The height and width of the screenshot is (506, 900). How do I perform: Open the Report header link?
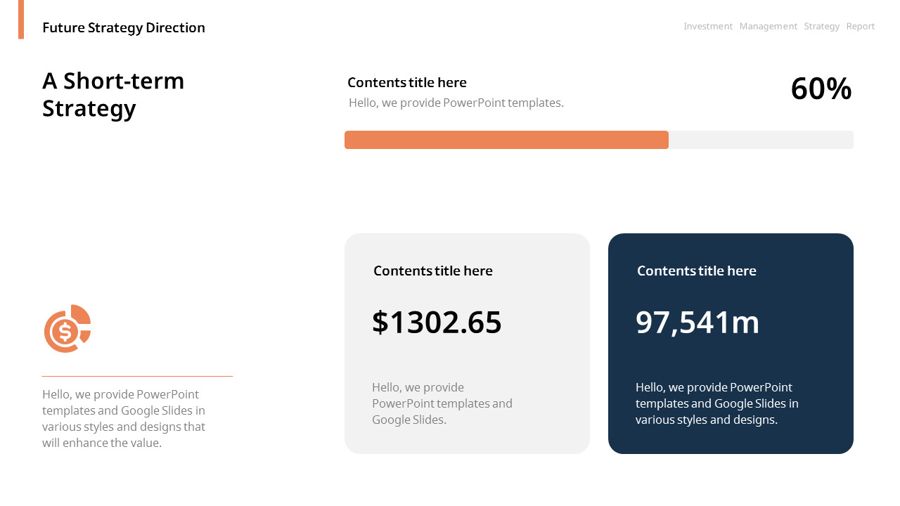coord(861,26)
